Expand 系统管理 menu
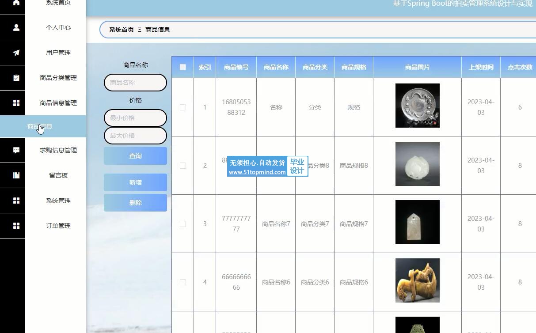The image size is (536, 333). 58,201
